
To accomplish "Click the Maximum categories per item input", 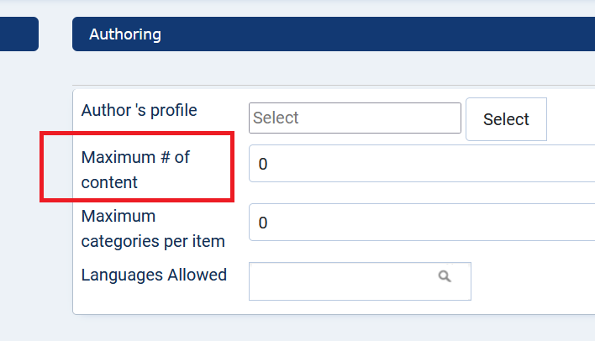I will coord(422,223).
